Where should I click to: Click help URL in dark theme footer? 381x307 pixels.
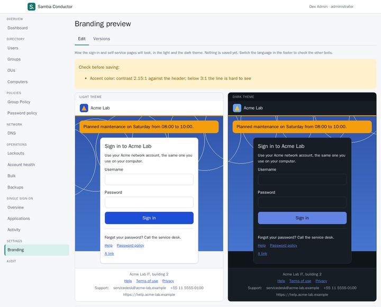pyautogui.click(x=302, y=295)
